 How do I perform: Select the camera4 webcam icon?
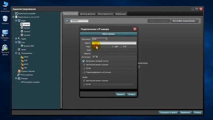tap(22, 35)
